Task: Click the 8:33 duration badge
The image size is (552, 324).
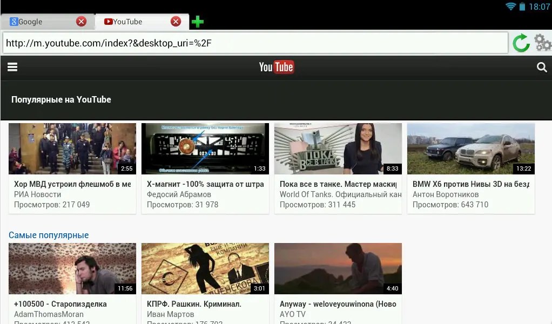Action: 392,168
